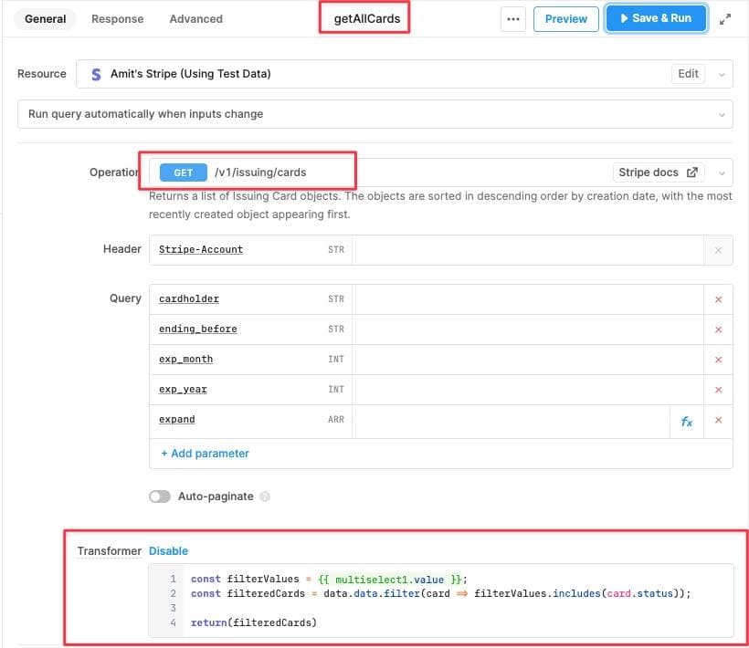
Task: Enable the Auto-paginate toggle
Action: point(160,496)
